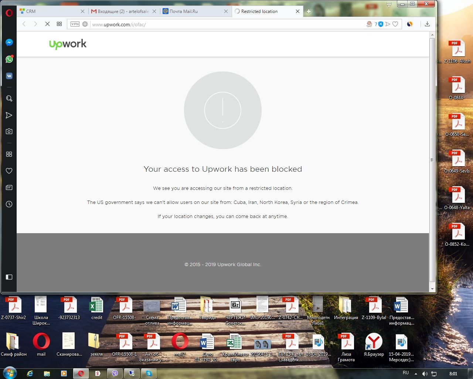Viewport: 473px width, 379px height.
Task: Click the globe site-info icon in the address bar
Action: 85,24
